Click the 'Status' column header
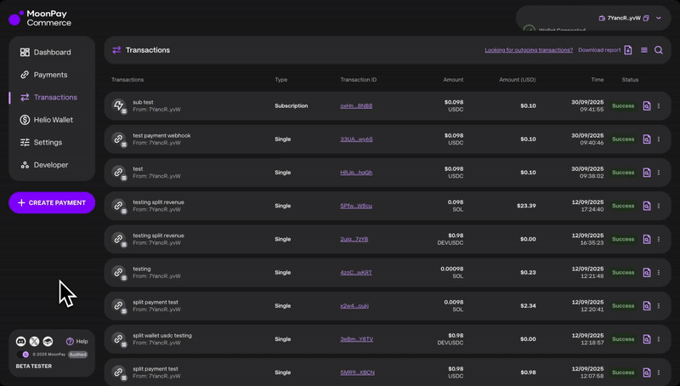This screenshot has width=680, height=386. (630, 80)
